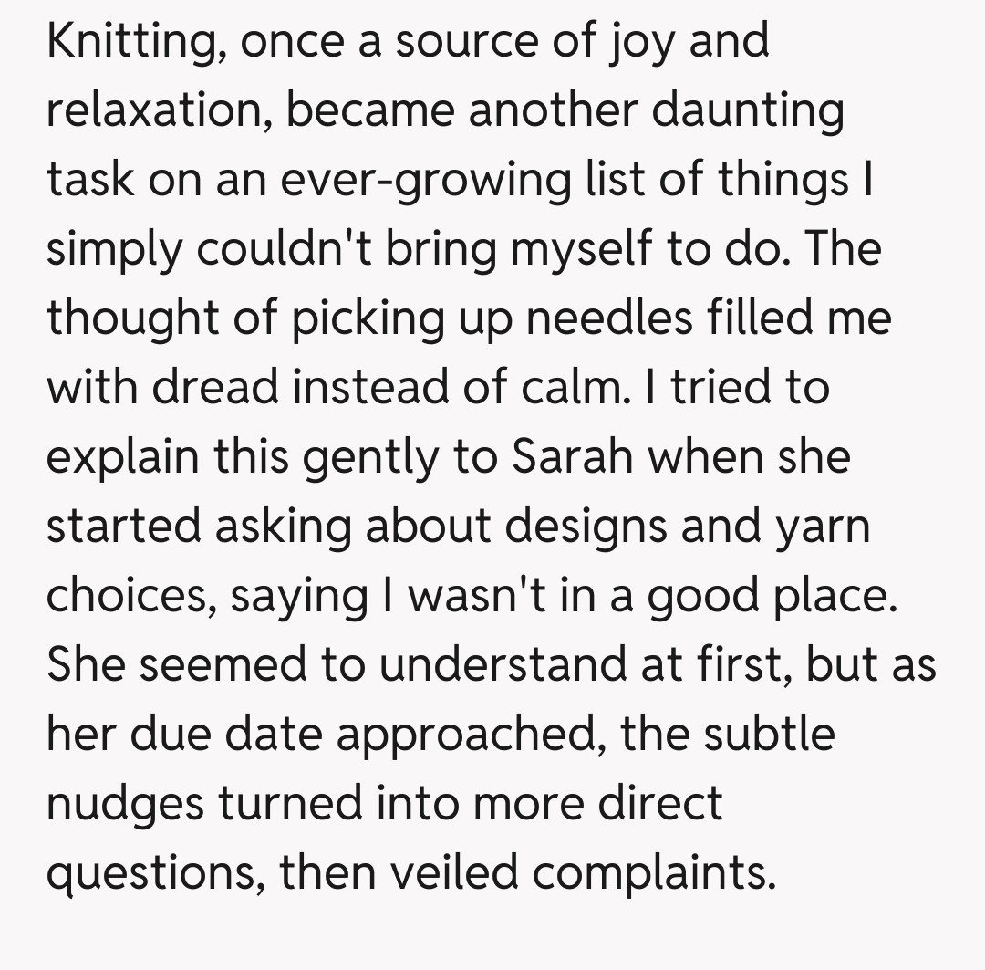Click the final word "complaints"
Screen dimensions: 985x970
(x=653, y=872)
